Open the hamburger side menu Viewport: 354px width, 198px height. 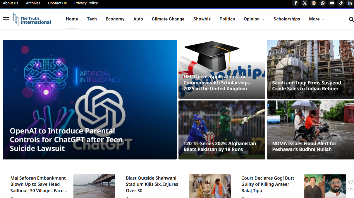pyautogui.click(x=6, y=19)
